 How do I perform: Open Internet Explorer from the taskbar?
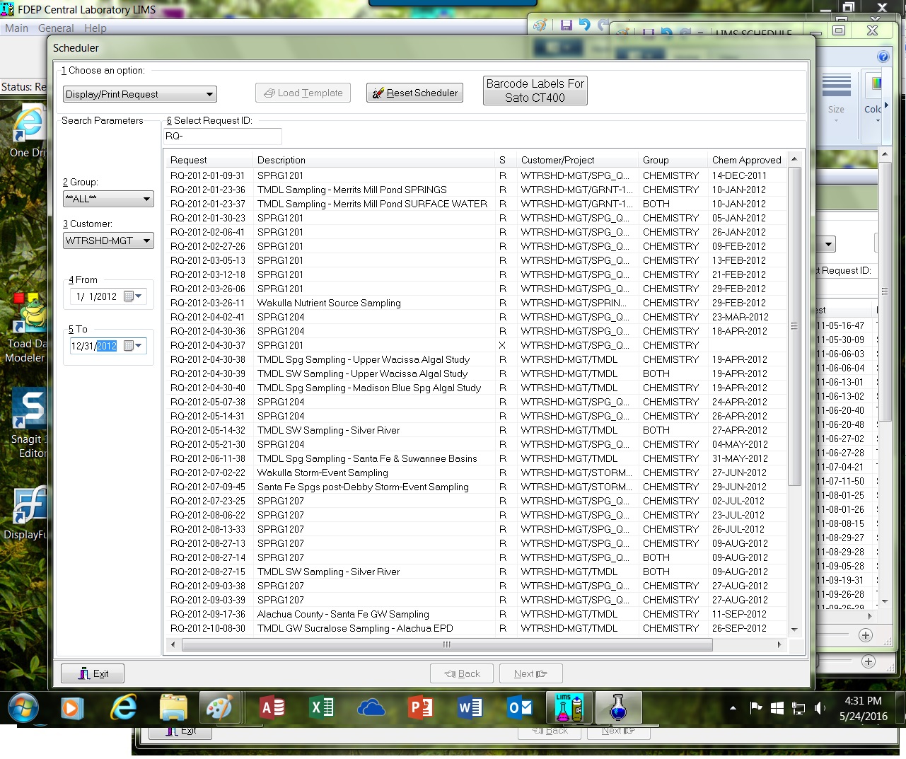(x=124, y=707)
